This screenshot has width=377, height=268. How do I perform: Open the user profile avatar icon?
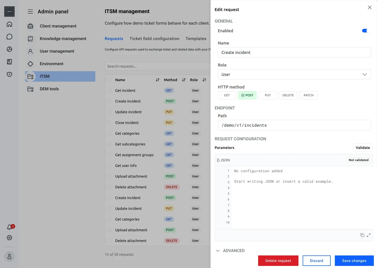pyautogui.click(x=9, y=256)
